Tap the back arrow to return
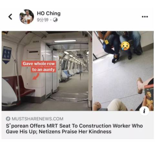155x142 pixels. (10, 17)
